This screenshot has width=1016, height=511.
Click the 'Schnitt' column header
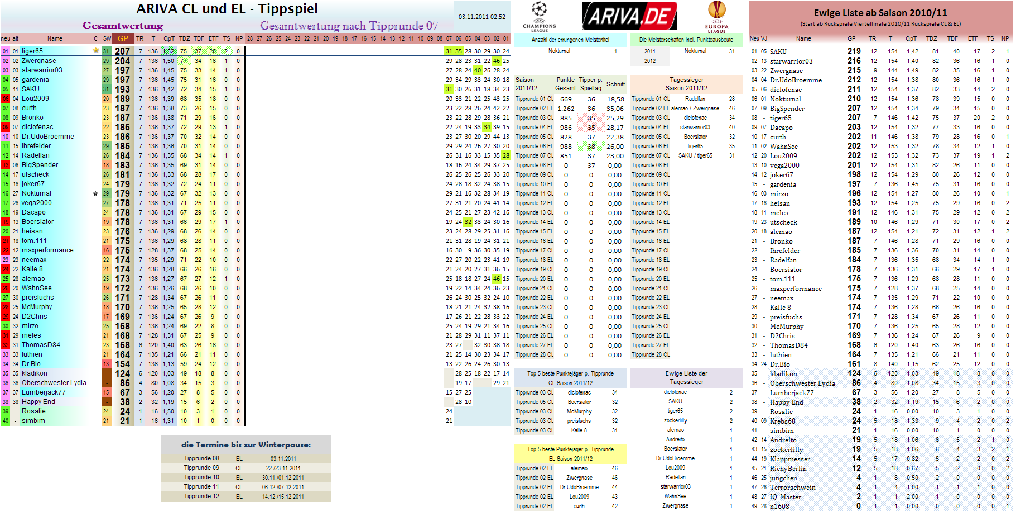(615, 84)
